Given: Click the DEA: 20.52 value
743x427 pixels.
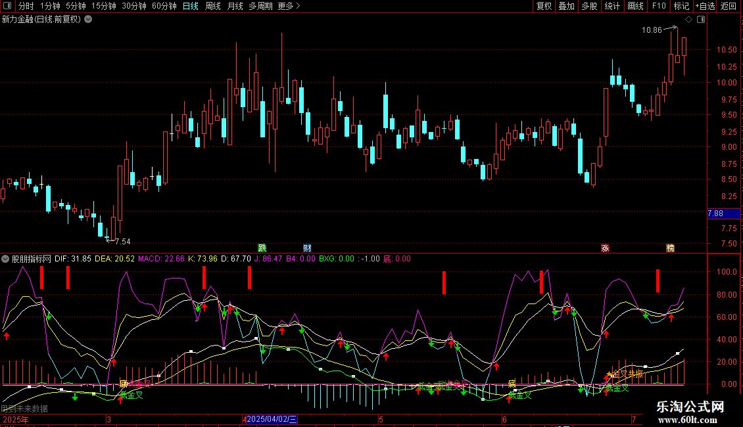Looking at the screenshot, I should [114, 259].
